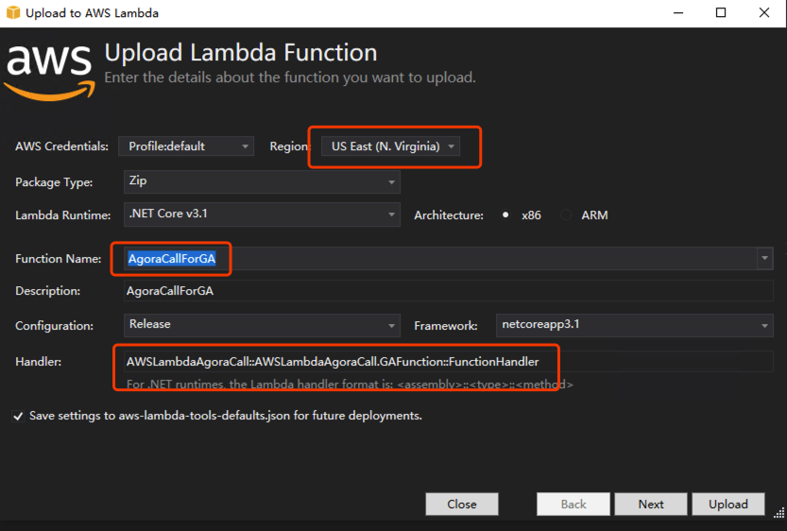Click the handler format hint text

350,385
